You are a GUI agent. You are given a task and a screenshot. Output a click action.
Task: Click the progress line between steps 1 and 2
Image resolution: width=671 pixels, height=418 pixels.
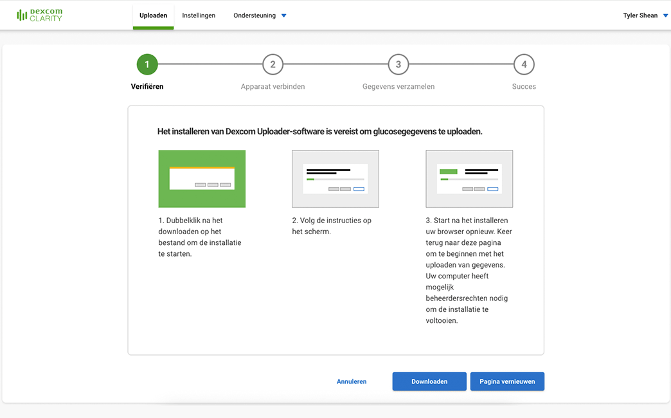tap(210, 64)
